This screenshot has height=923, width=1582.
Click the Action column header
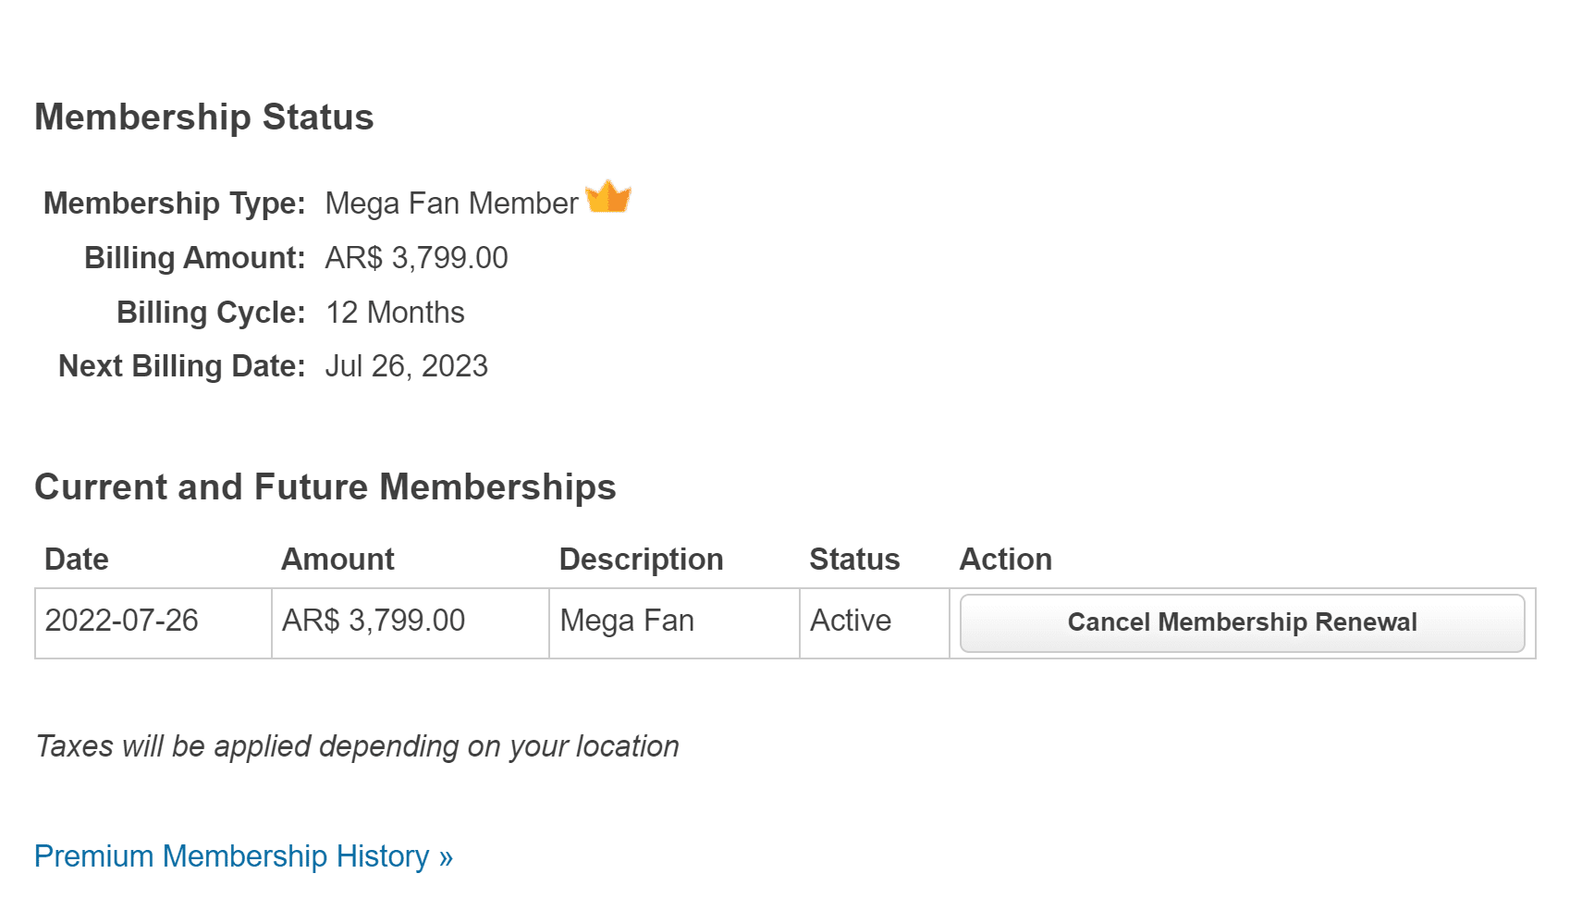pyautogui.click(x=1006, y=560)
